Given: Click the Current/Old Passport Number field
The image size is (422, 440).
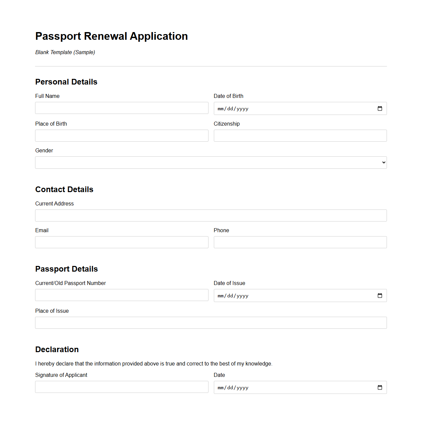Looking at the screenshot, I should tap(122, 295).
